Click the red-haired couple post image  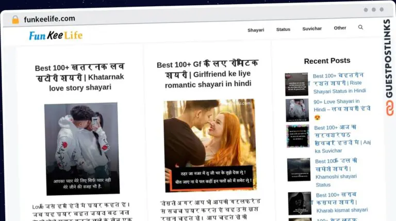pos(209,145)
